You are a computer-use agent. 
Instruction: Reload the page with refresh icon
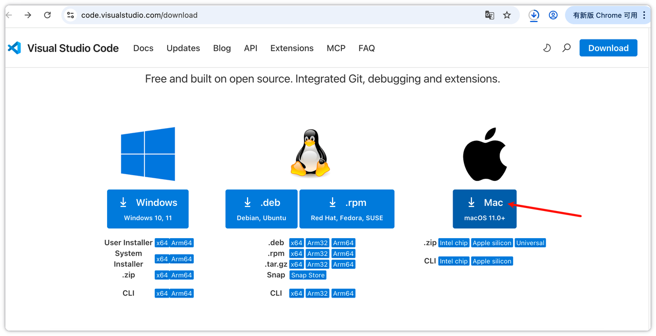(47, 15)
